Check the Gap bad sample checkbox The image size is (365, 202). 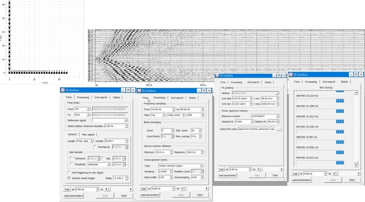103,158
